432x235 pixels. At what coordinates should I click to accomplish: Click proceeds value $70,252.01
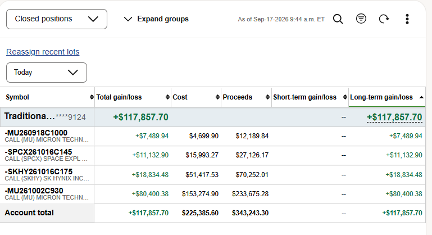click(x=252, y=175)
